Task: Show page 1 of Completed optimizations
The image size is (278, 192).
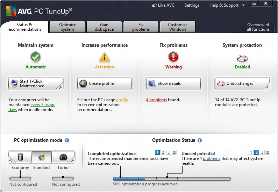Action: 157,152
